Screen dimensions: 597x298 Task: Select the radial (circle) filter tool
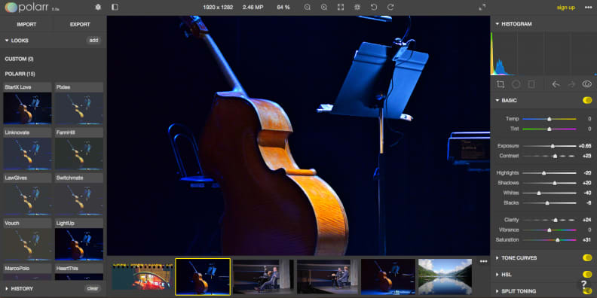click(516, 84)
